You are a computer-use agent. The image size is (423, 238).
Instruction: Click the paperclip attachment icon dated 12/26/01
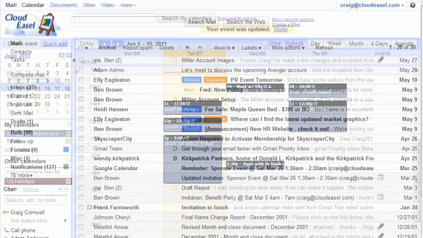coord(381,227)
